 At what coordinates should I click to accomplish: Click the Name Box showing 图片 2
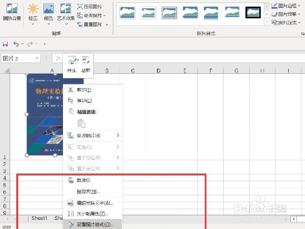(x=18, y=59)
